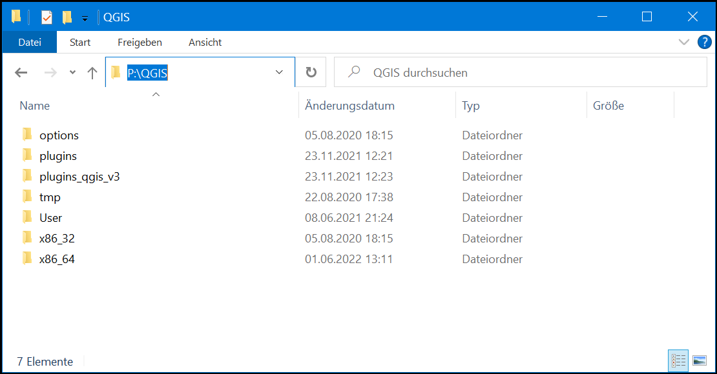The width and height of the screenshot is (717, 374).
Task: Open the Customize Quick Access Toolbar dropdown
Action: pyautogui.click(x=85, y=18)
